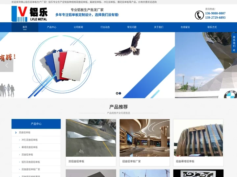The height and width of the screenshot is (177, 237).
Task: Click the 产品推荐 section heading
Action: click(118, 107)
